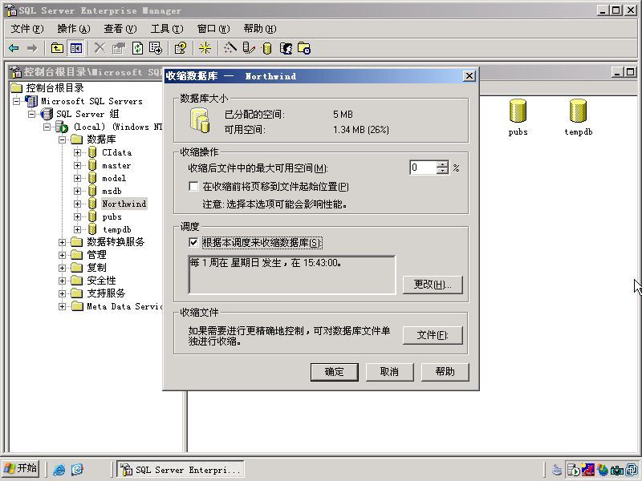Collapse the Microsoft SQL Servers node

(16, 101)
